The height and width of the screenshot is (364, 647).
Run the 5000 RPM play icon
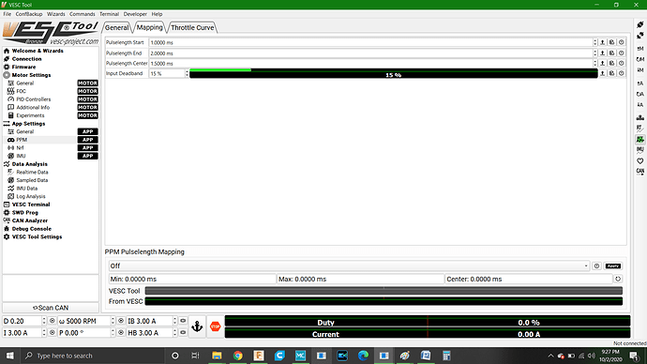pos(121,321)
